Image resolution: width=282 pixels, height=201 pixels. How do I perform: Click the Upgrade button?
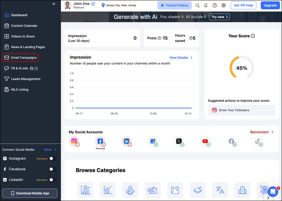pyautogui.click(x=270, y=5)
